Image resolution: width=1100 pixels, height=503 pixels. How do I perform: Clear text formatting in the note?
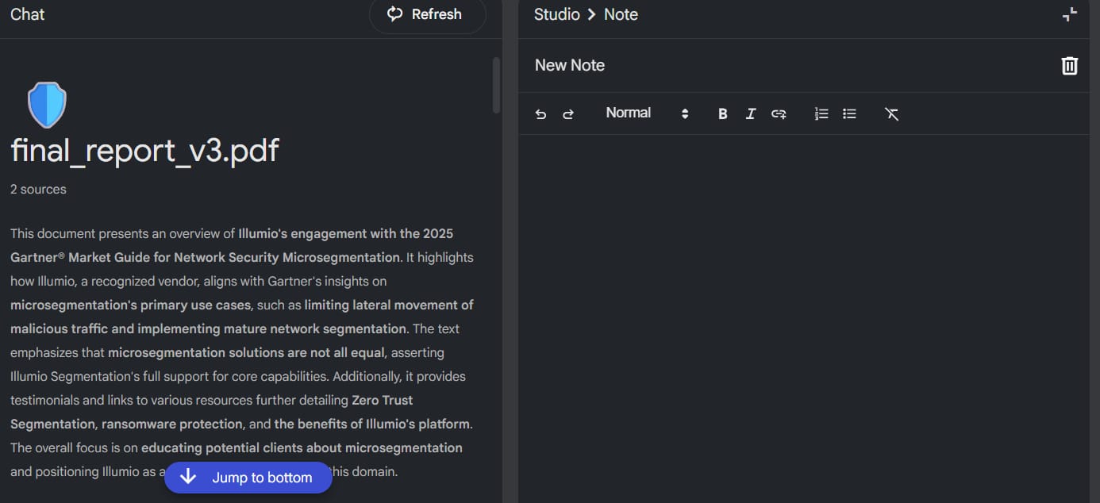pos(892,114)
